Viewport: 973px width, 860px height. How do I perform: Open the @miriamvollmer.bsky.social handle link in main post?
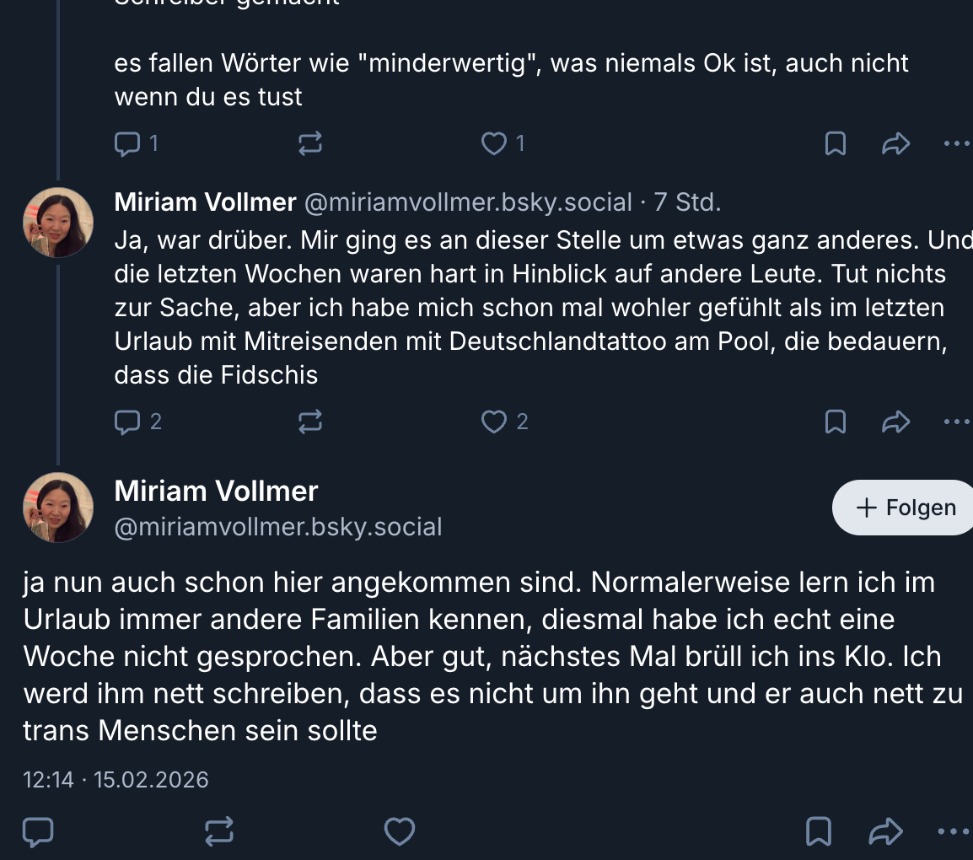click(x=278, y=527)
